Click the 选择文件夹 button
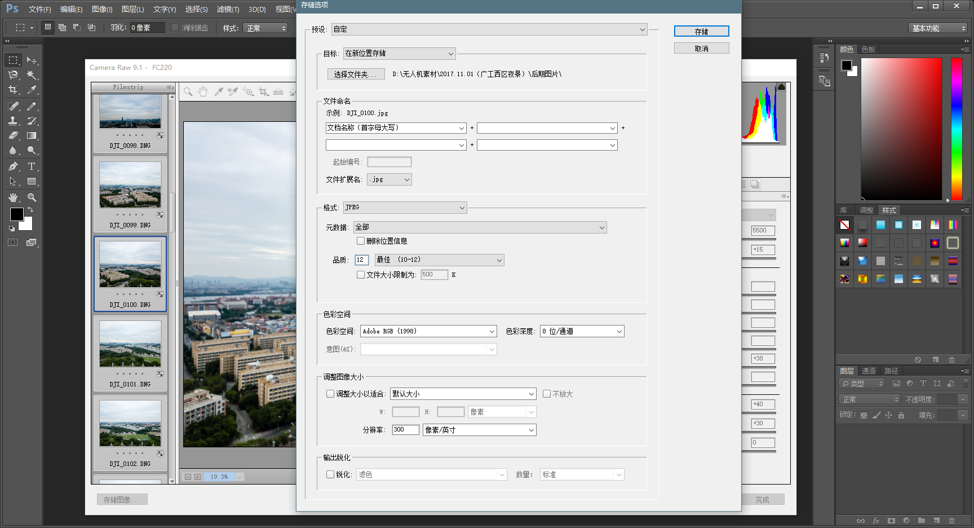 (x=356, y=74)
